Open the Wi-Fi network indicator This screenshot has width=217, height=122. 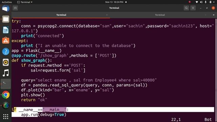click(197, 2)
